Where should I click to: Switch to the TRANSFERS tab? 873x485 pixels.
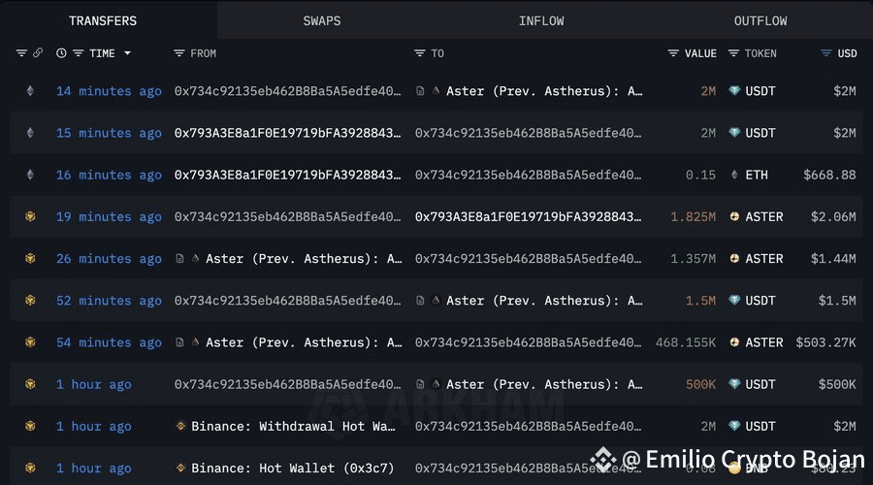tap(103, 20)
